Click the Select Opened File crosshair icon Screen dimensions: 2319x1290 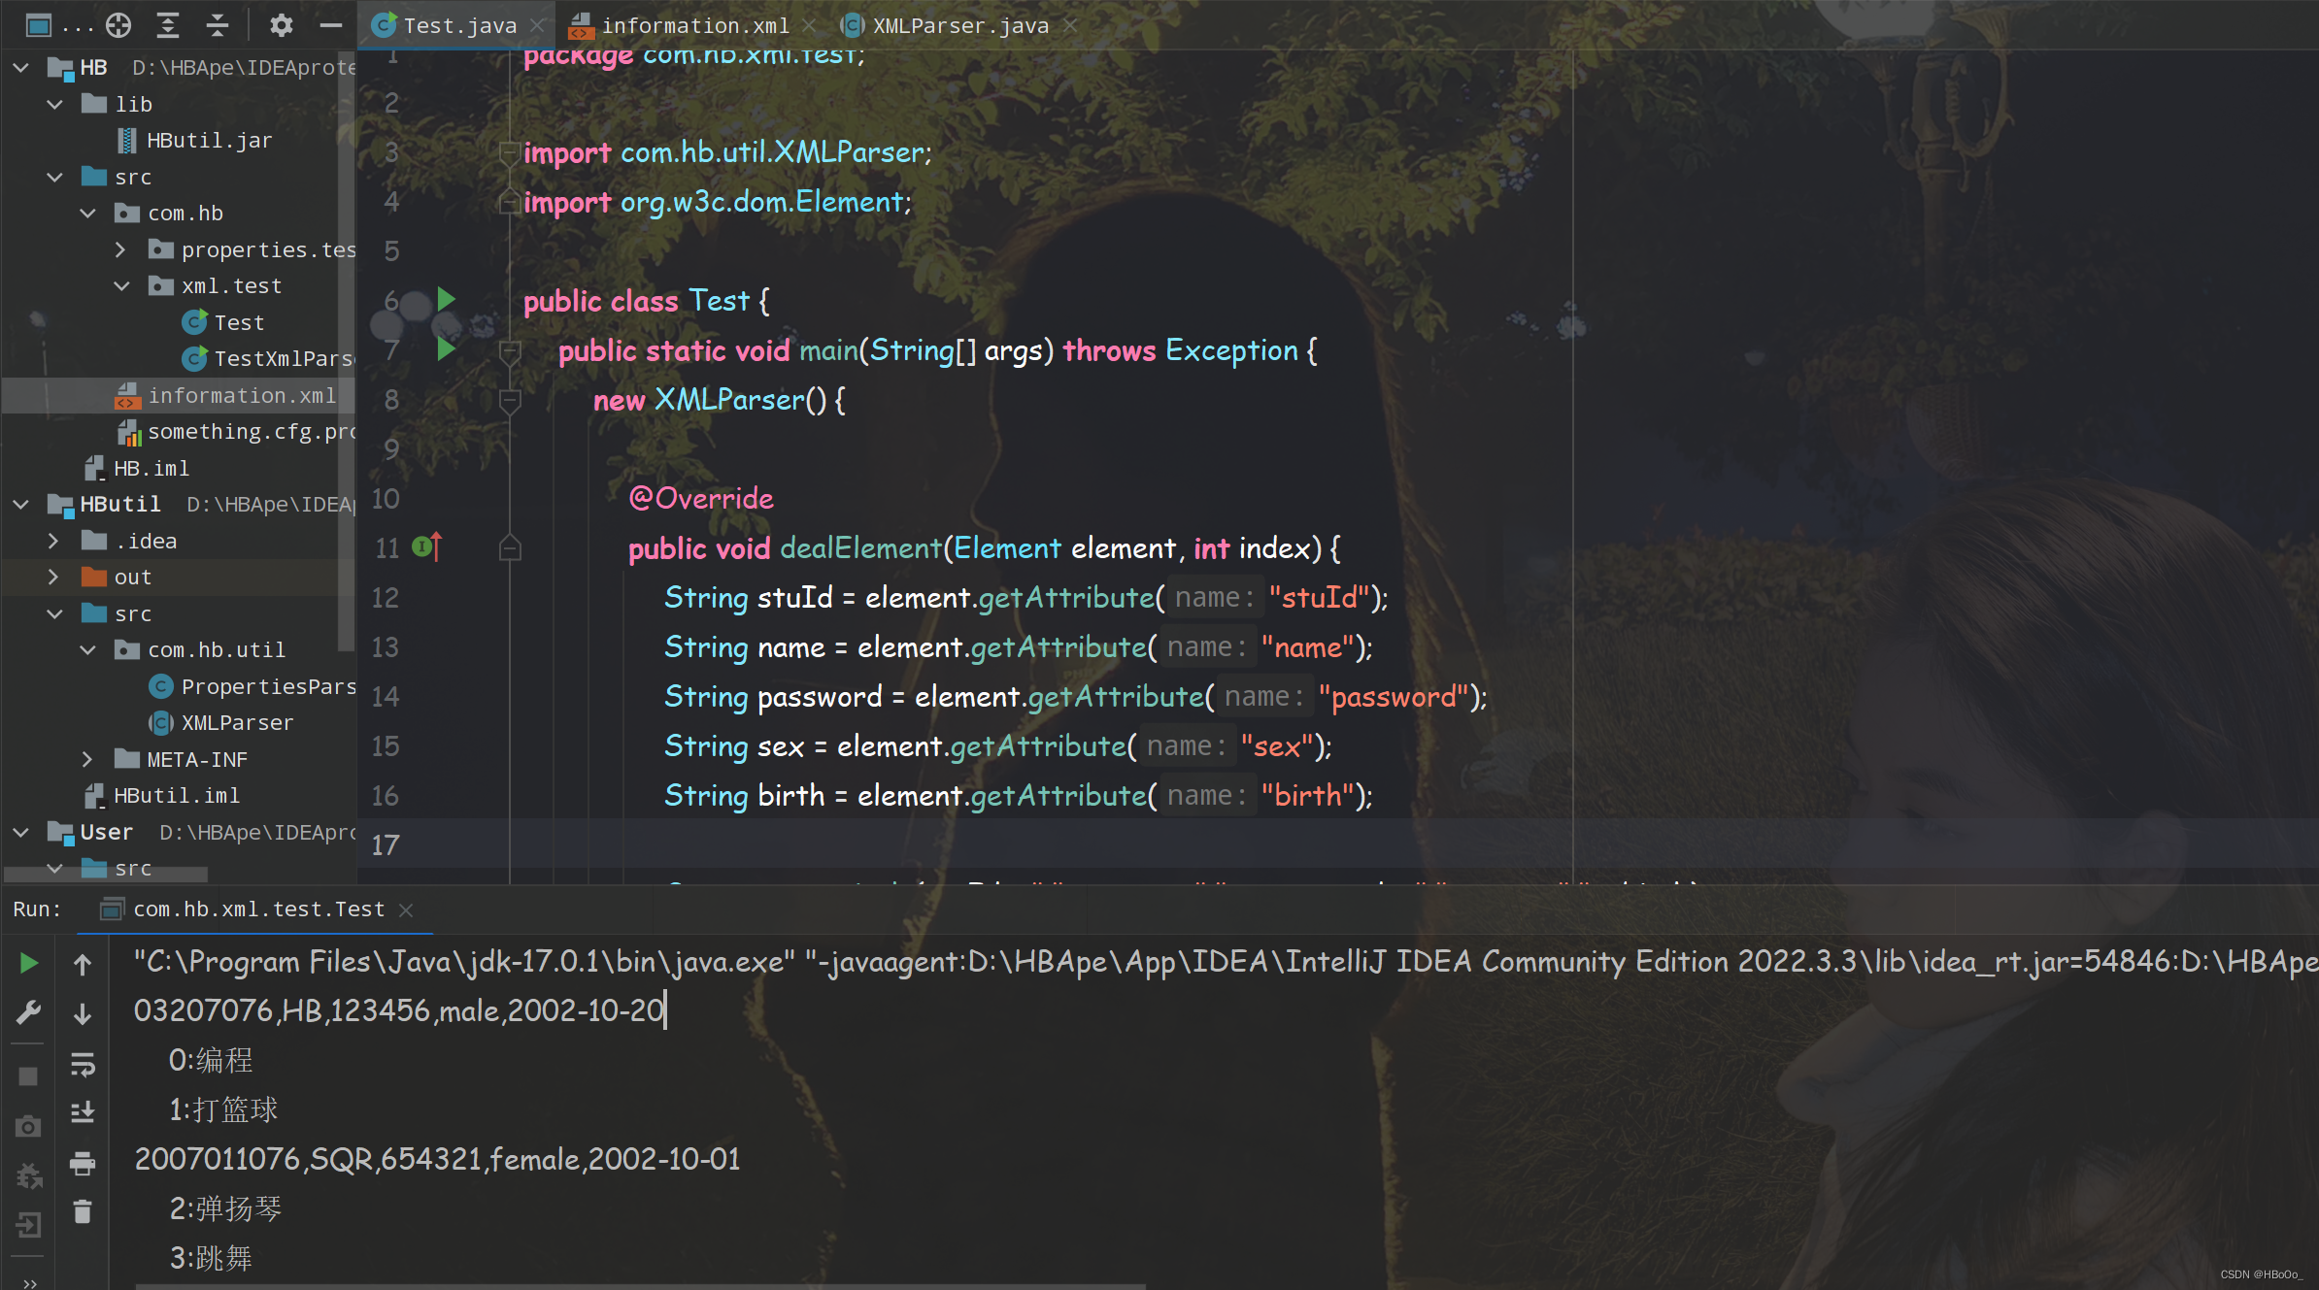click(x=118, y=25)
